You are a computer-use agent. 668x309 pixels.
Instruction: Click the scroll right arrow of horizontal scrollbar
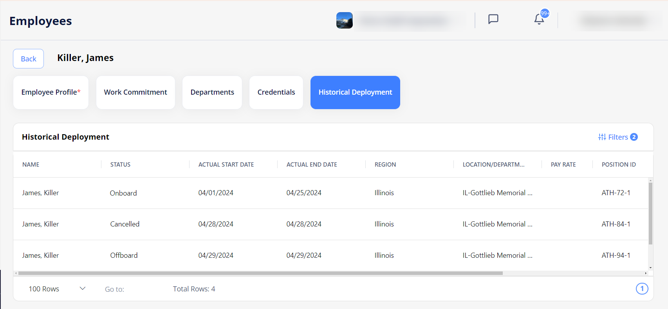pos(646,273)
